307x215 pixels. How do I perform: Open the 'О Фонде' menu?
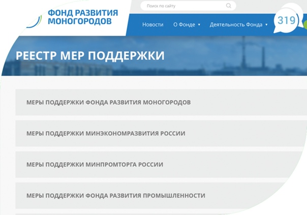click(184, 25)
